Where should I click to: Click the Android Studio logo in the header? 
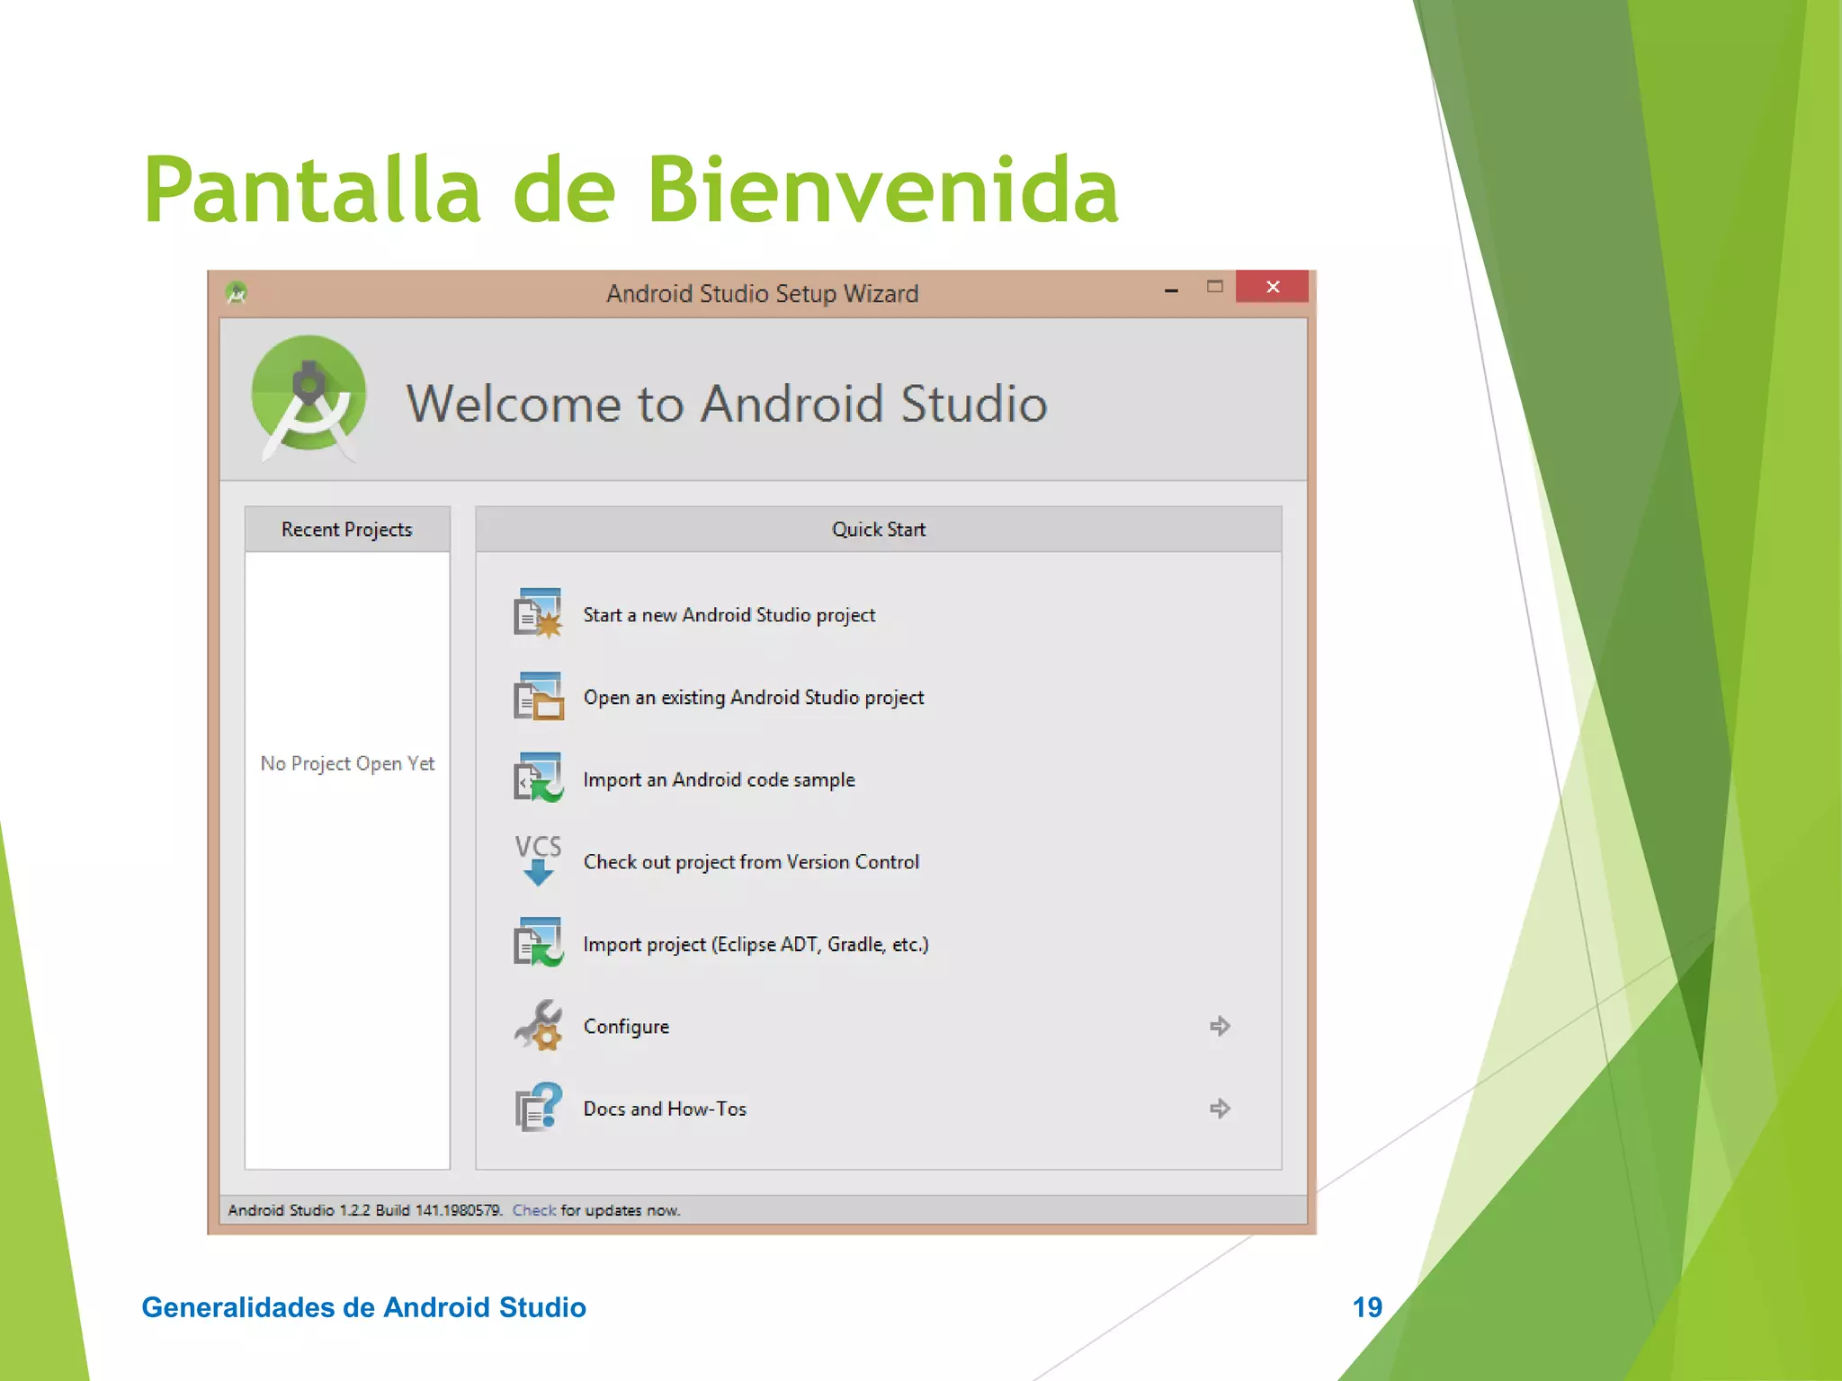[308, 399]
